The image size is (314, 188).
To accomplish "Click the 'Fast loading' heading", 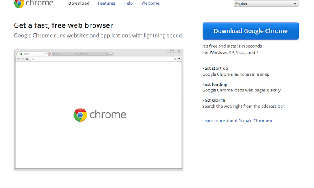I will tap(215, 84).
